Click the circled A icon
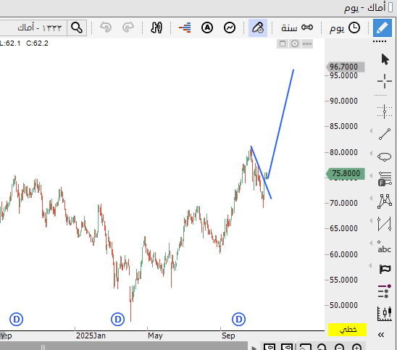 207,28
